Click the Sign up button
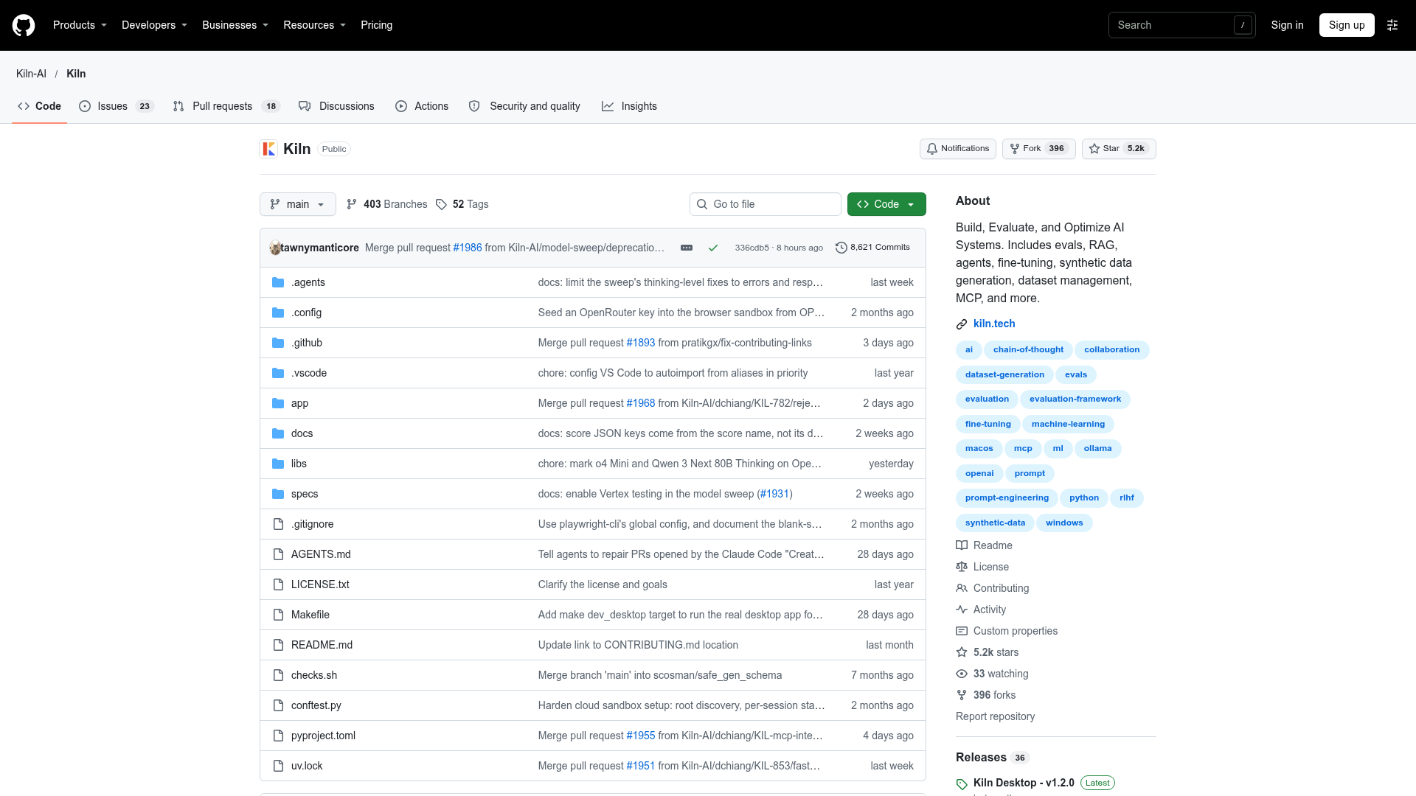The width and height of the screenshot is (1416, 796). point(1347,25)
